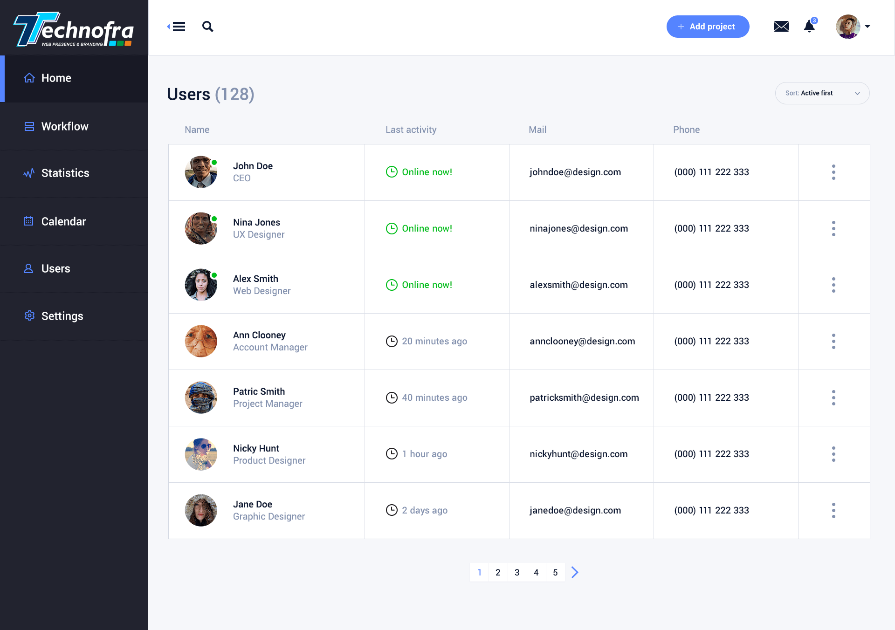Screen dimensions: 895x630
Task: Navigate to Calendar in sidebar
Action: 63,221
